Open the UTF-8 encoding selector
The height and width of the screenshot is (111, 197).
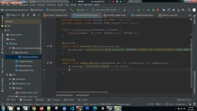(x=169, y=104)
